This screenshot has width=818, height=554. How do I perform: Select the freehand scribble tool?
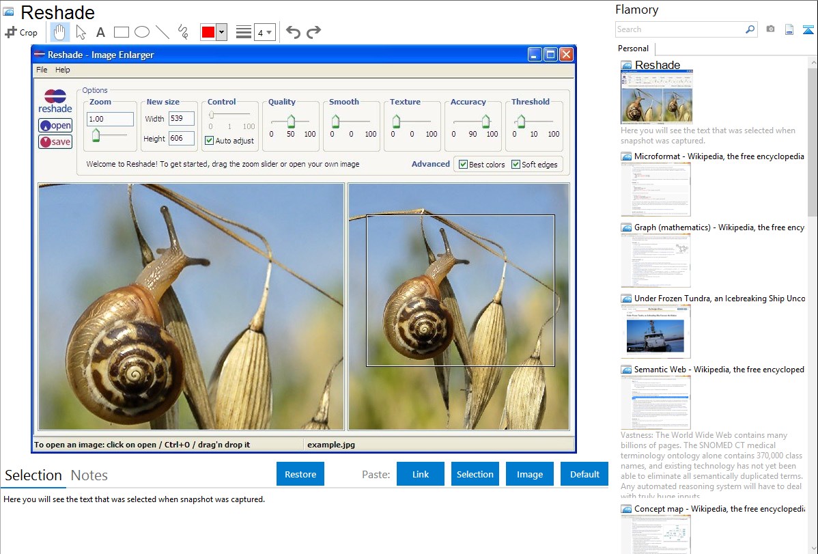coord(182,32)
